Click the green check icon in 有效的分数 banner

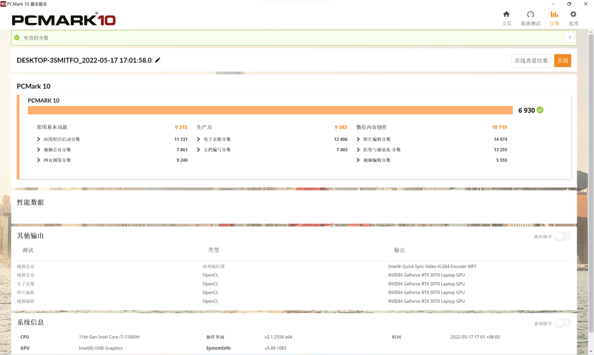click(x=17, y=38)
